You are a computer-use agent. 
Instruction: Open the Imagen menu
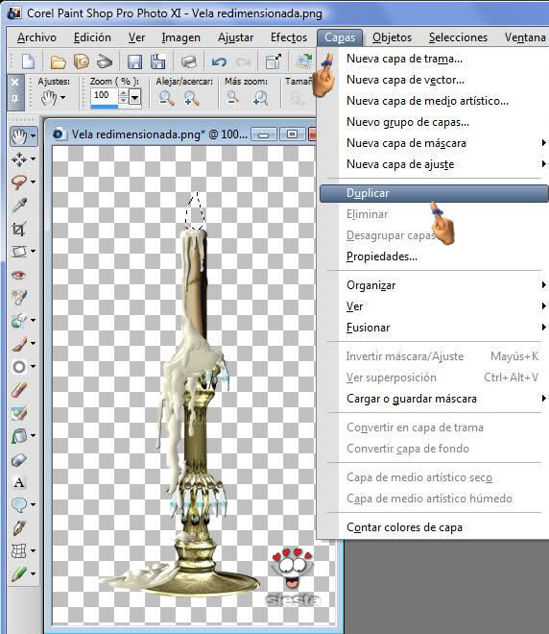pyautogui.click(x=180, y=37)
